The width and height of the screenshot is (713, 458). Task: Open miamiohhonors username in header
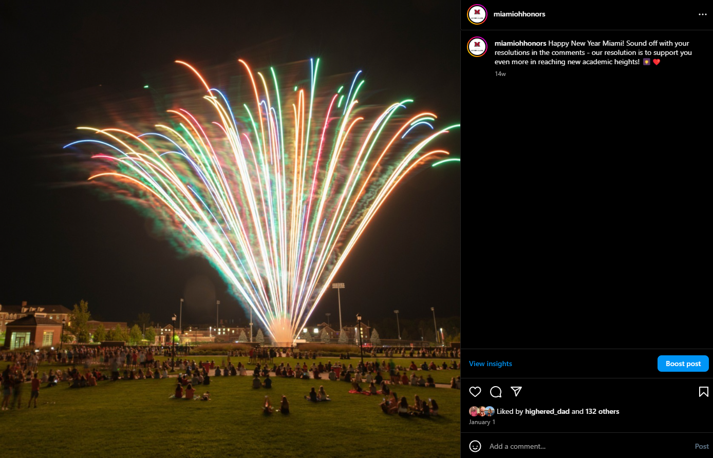point(519,14)
